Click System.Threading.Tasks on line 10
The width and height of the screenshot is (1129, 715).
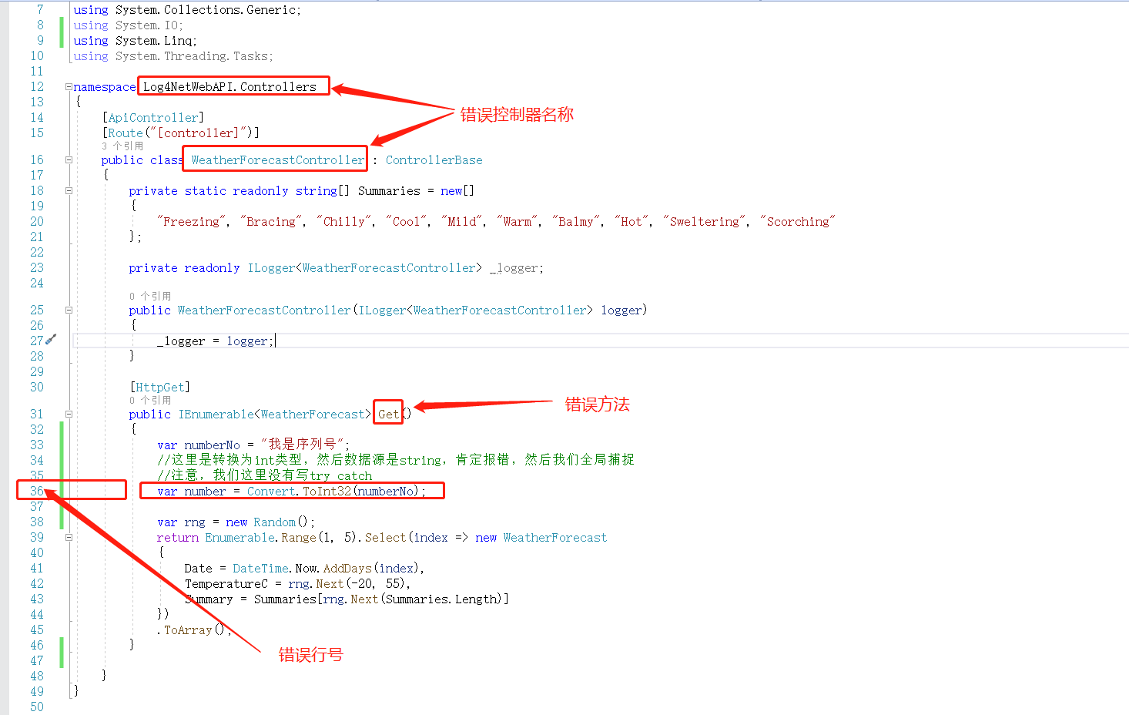pos(192,56)
